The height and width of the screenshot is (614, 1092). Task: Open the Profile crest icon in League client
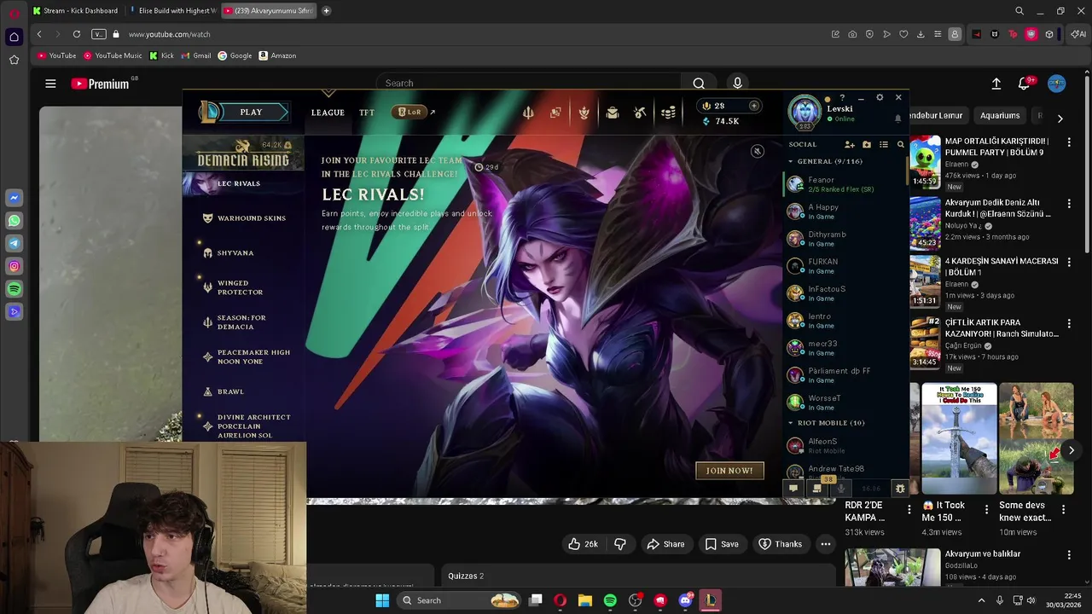[584, 113]
